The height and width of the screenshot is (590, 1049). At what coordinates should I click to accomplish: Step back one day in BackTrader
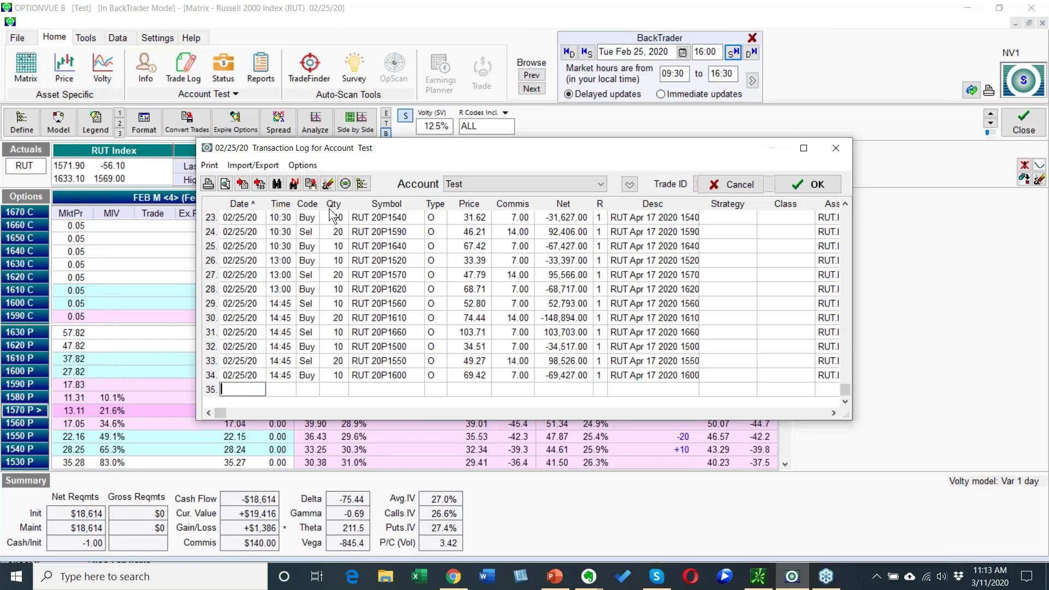[569, 52]
